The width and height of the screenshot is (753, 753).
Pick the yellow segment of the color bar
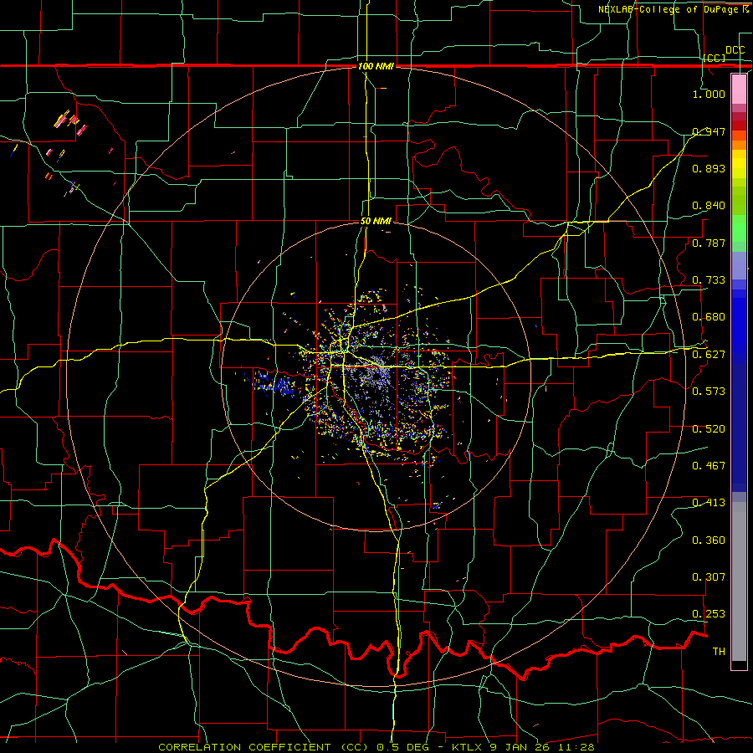click(x=739, y=164)
